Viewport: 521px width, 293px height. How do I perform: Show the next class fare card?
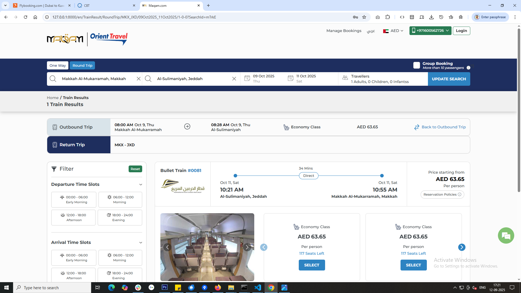[462, 247]
